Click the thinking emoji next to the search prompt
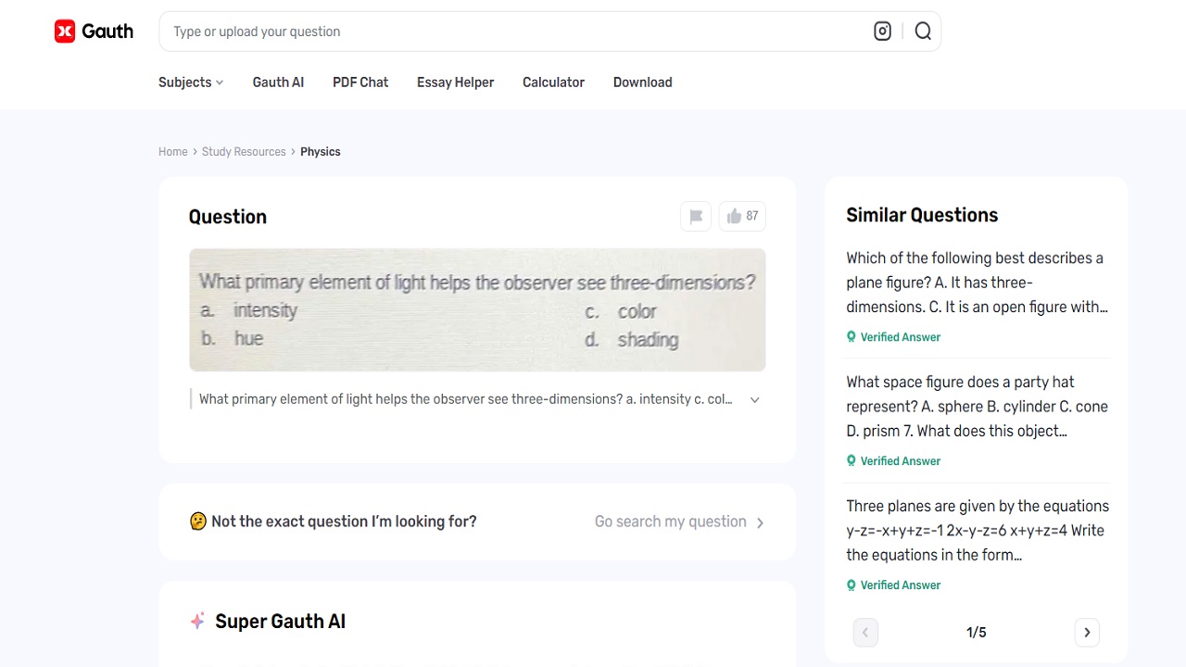The height and width of the screenshot is (667, 1186). (x=197, y=522)
